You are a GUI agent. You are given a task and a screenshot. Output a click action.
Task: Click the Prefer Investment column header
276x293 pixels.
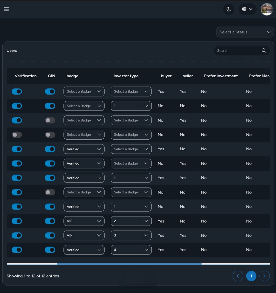(x=221, y=76)
